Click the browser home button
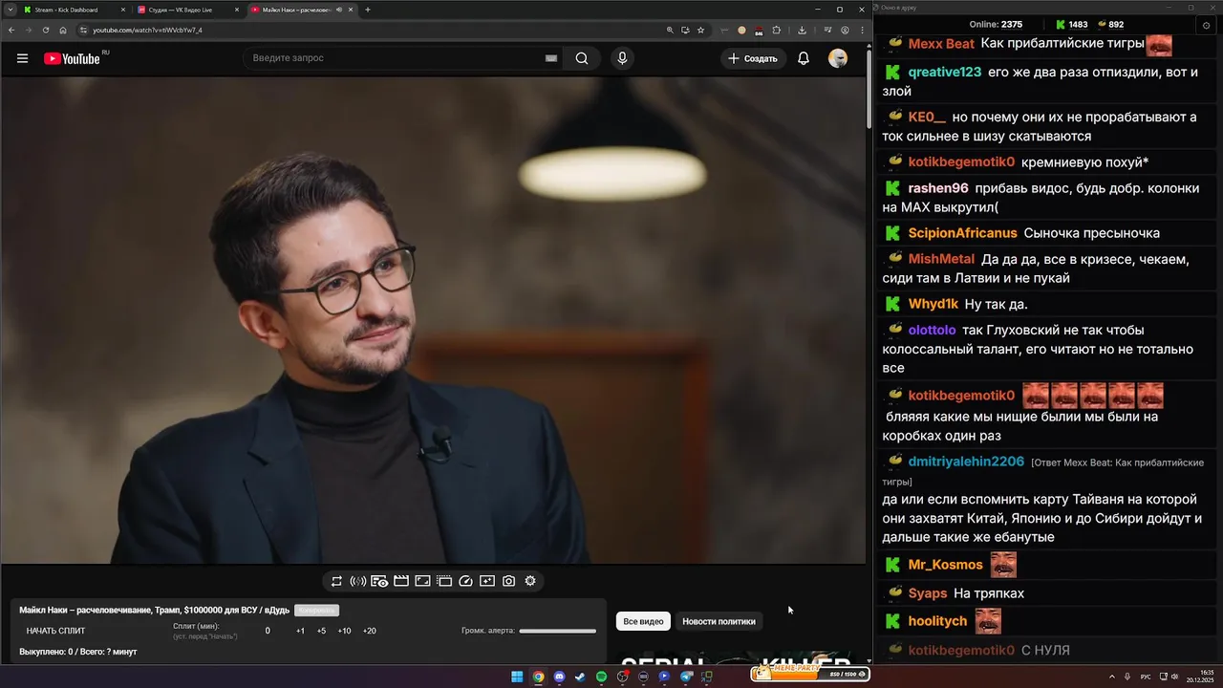This screenshot has width=1223, height=688. 63,30
